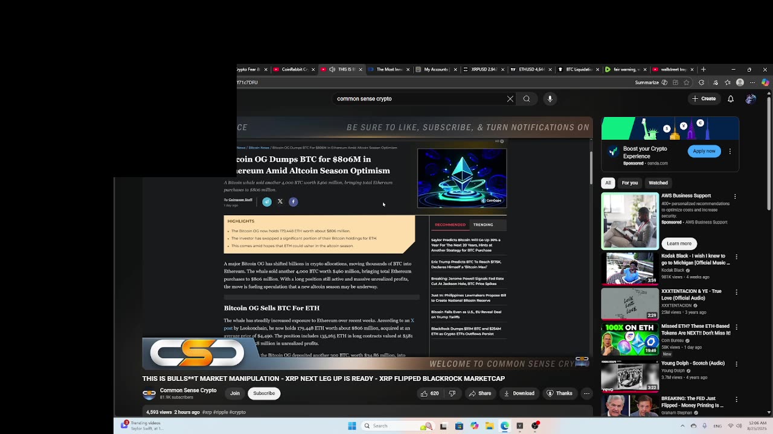Open a new browser tab with plus

click(x=703, y=69)
